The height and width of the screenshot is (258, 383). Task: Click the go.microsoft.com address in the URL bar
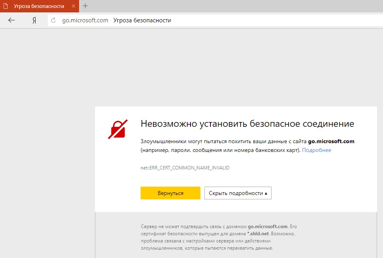point(85,20)
